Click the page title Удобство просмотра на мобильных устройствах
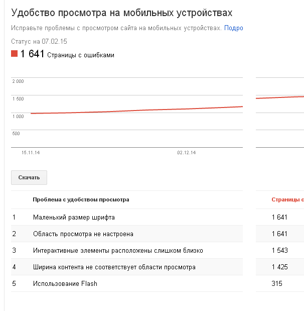 coord(121,13)
